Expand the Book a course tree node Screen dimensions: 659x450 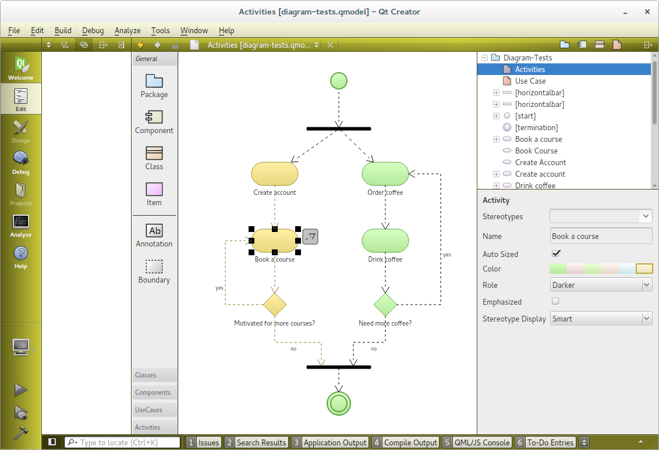point(496,139)
